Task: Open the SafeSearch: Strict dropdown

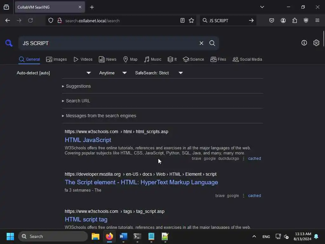Action: 159,73
